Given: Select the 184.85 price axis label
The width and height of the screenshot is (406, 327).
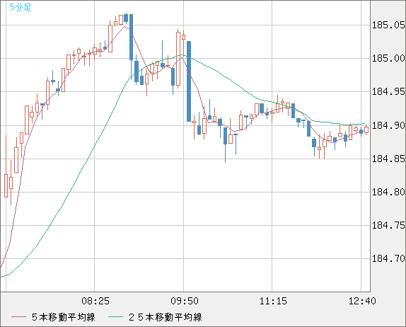Looking at the screenshot, I should tap(388, 159).
